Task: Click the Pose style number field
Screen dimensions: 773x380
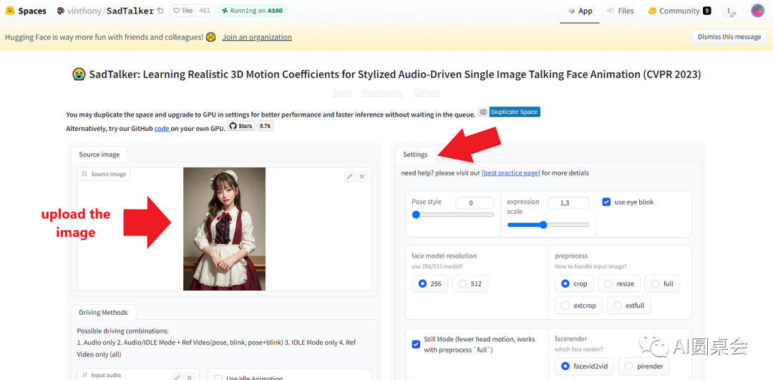Action: click(475, 203)
